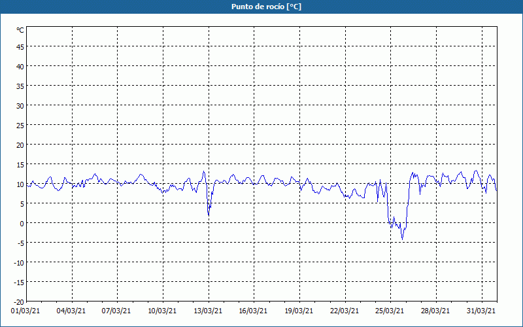Select the -5 value on y-axis
Viewport: 523px width, 327px height.
(20, 243)
